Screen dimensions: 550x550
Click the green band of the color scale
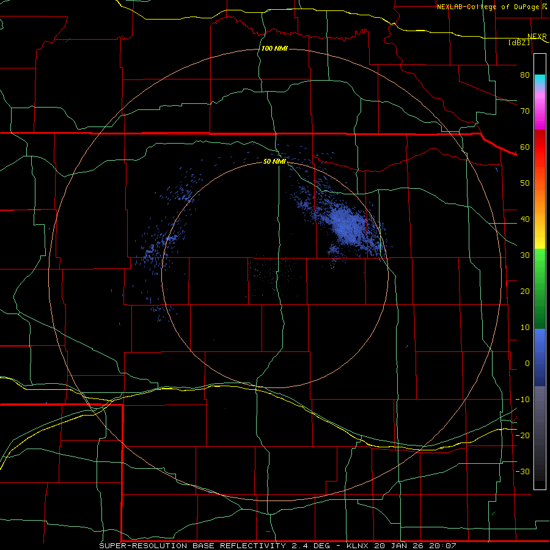pyautogui.click(x=540, y=288)
